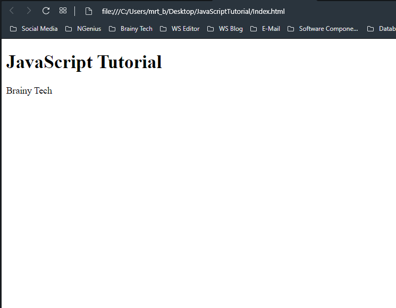
Task: Click the page document icon in address bar
Action: point(89,11)
